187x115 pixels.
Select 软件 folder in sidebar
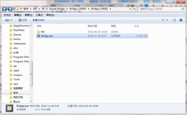(x=14, y=93)
